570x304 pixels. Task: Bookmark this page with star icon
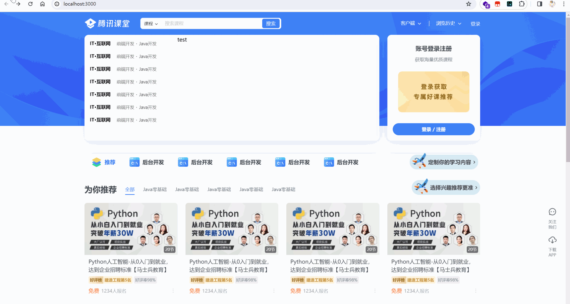tap(468, 4)
